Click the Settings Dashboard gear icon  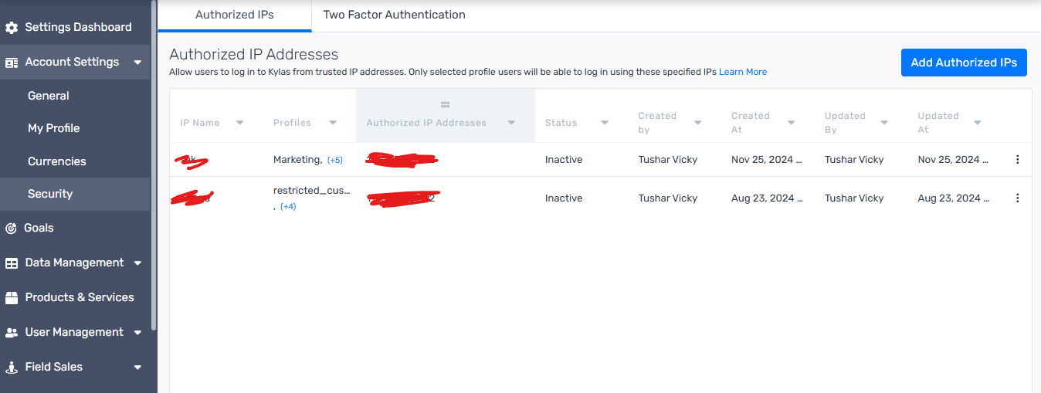click(x=12, y=28)
